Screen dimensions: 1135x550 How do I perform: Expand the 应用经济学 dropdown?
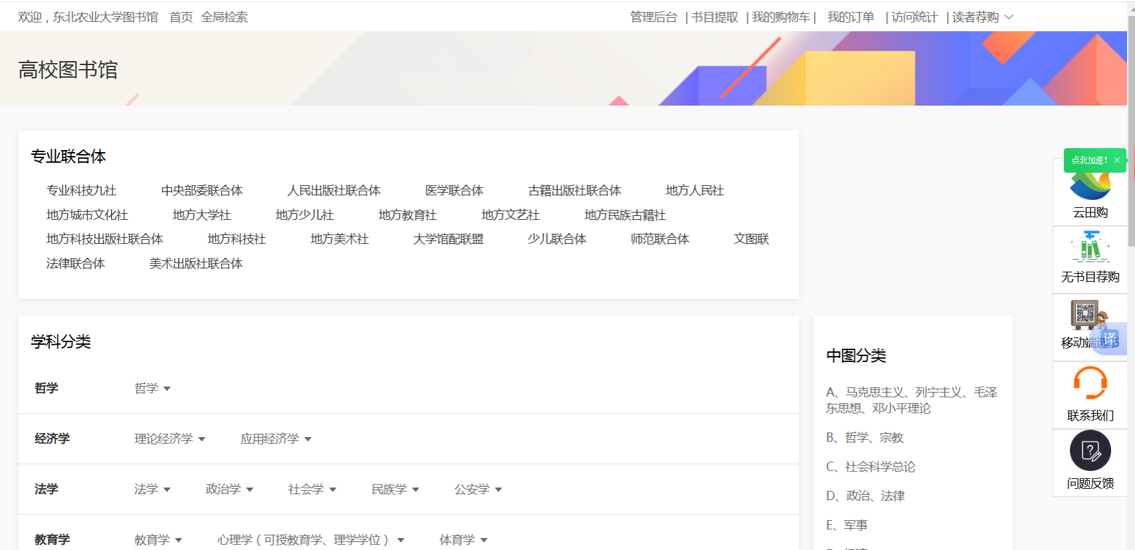[276, 439]
